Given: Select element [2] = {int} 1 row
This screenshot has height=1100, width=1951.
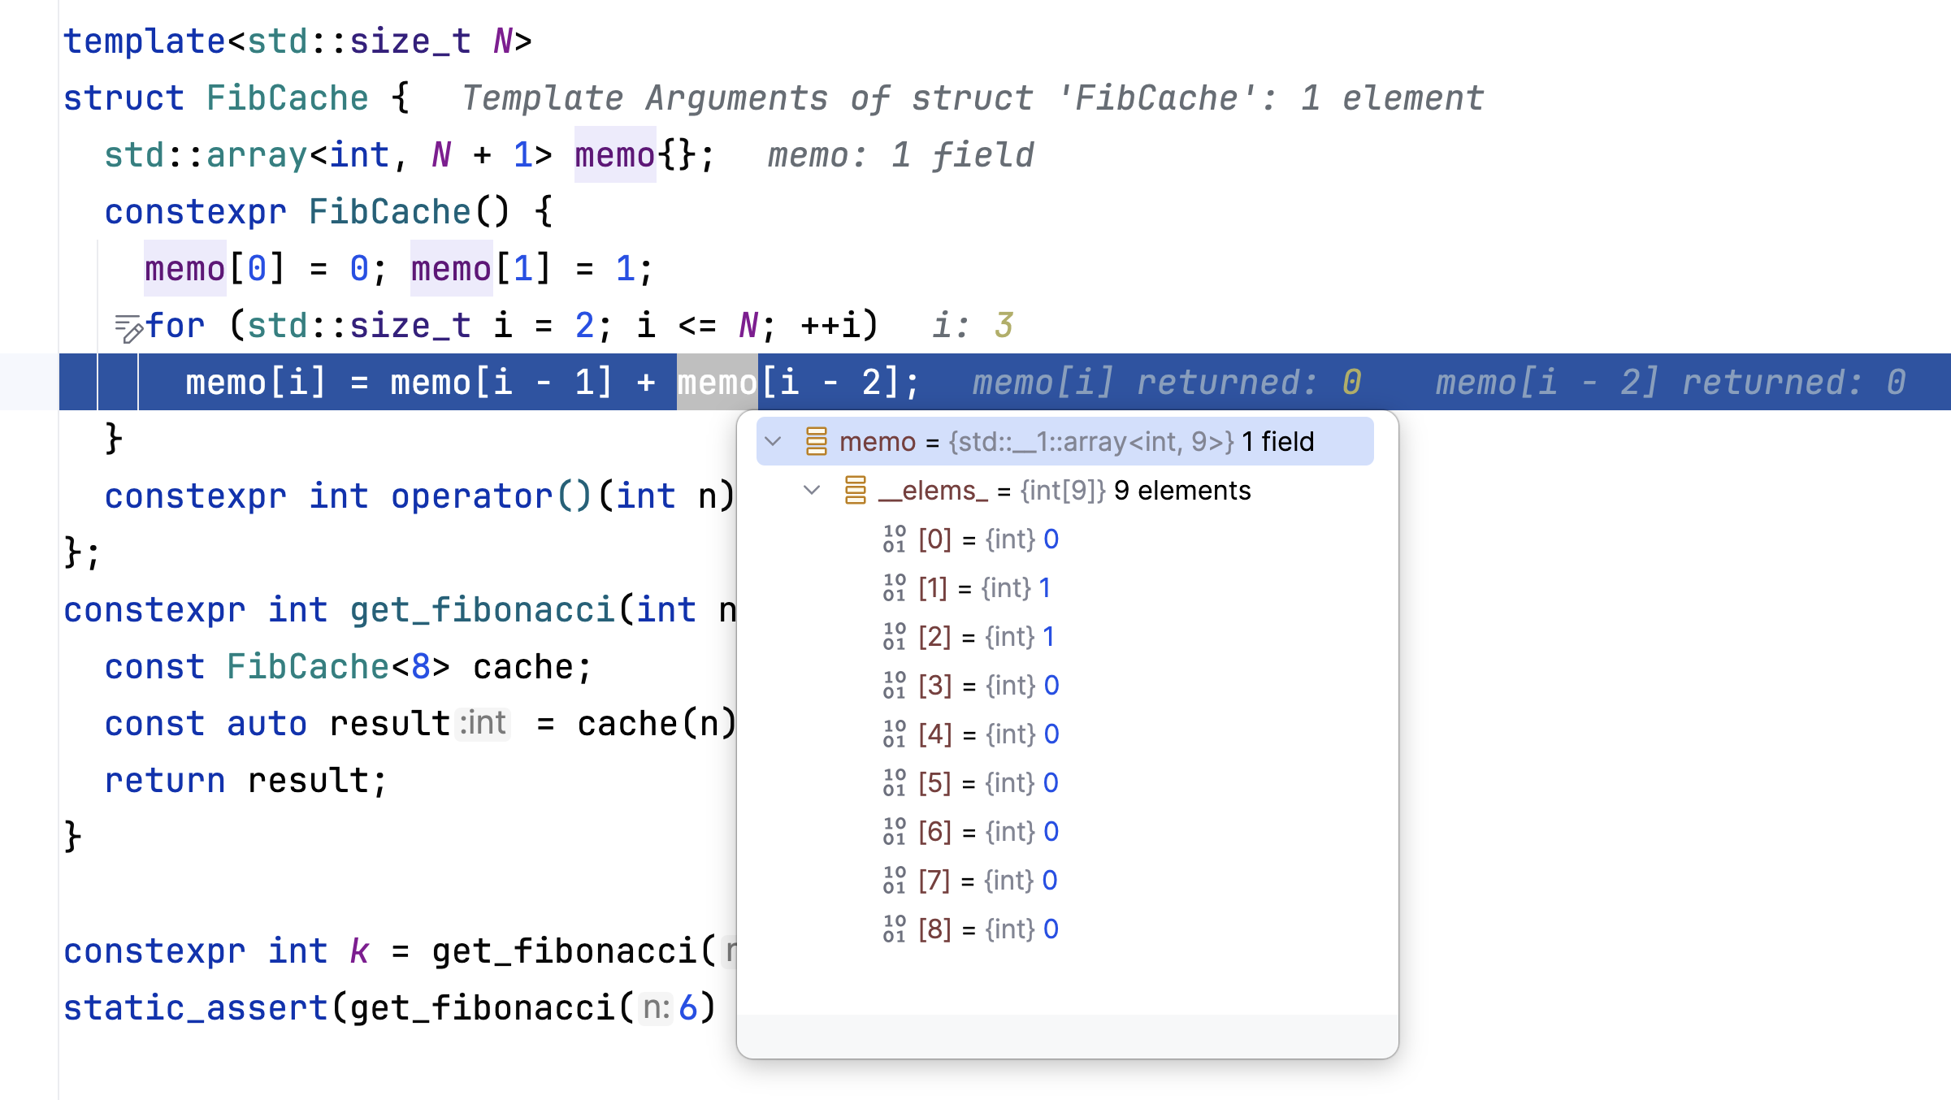Looking at the screenshot, I should click(x=986, y=636).
